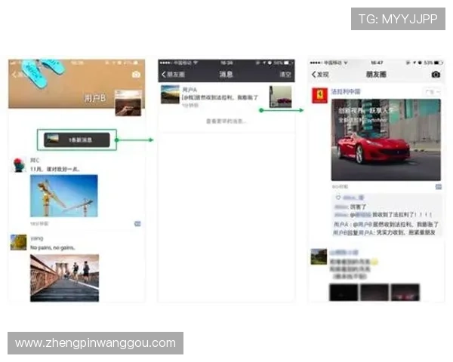Image resolution: width=453 pixels, height=362 pixels.
Task: Tap 用户A's landscape avatar in message list
Action: (170, 94)
